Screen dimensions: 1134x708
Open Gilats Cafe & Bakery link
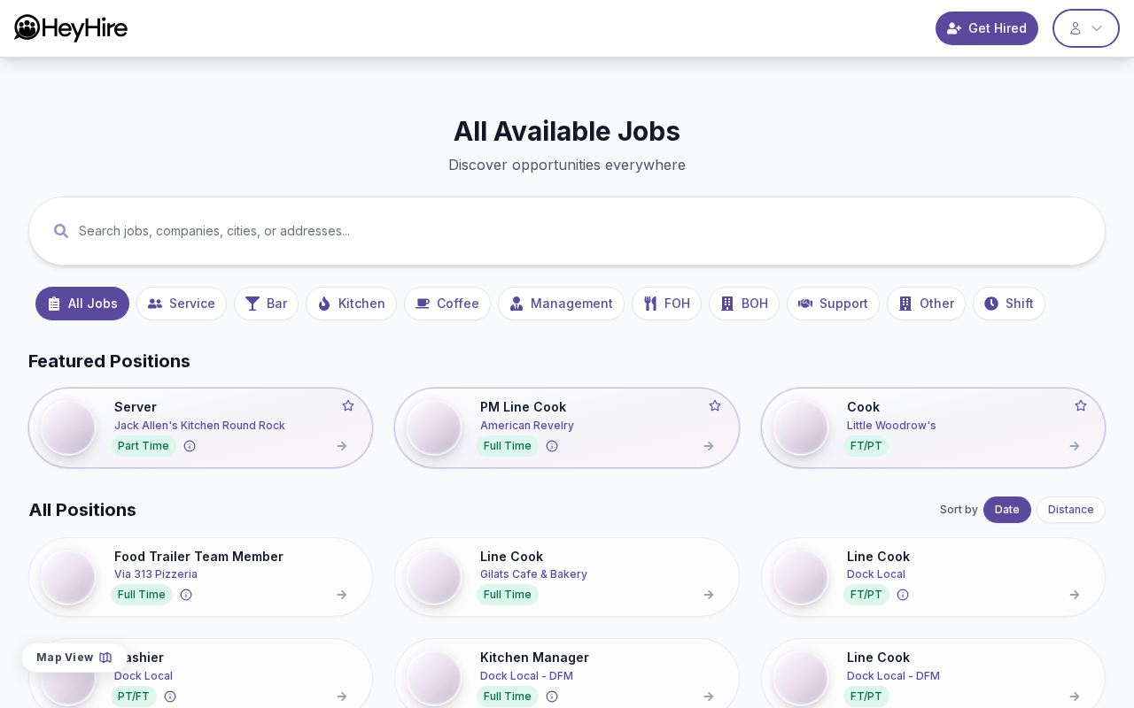(533, 574)
